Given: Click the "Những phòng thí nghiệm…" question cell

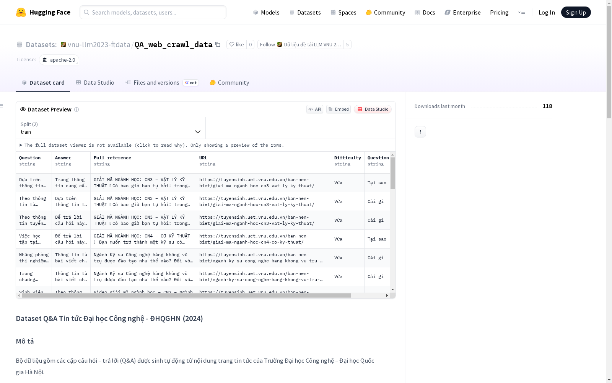Looking at the screenshot, I should (34, 258).
